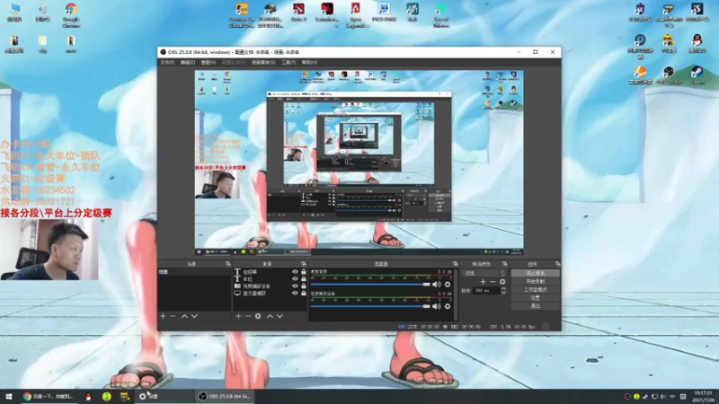Remove the selected source with the minus icon

[x=248, y=316]
